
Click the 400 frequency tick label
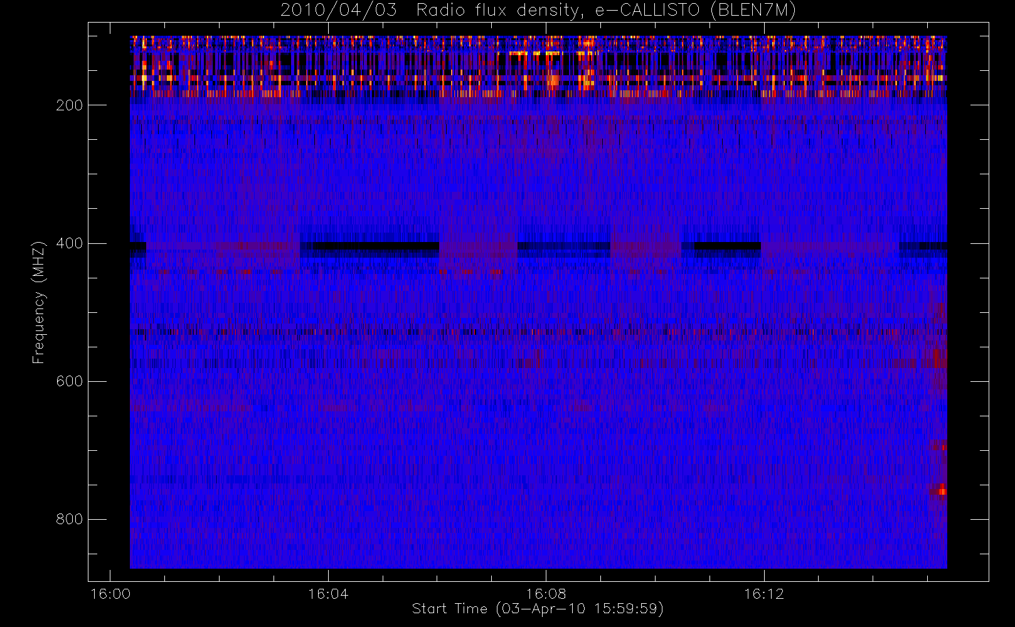(x=70, y=243)
